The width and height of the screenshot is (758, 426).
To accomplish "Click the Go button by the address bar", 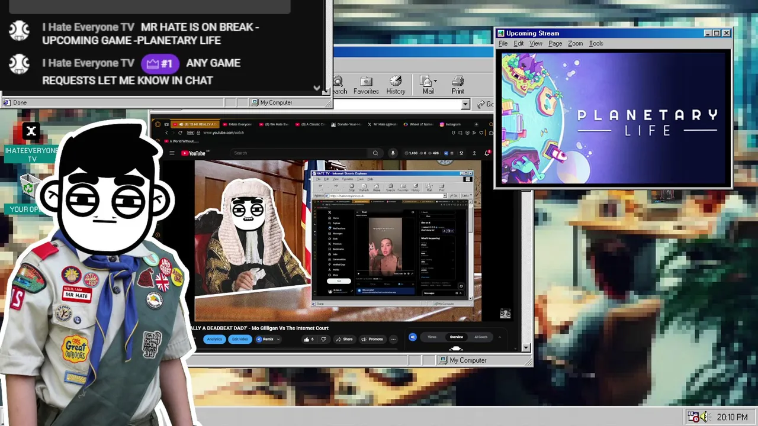I will coord(486,104).
